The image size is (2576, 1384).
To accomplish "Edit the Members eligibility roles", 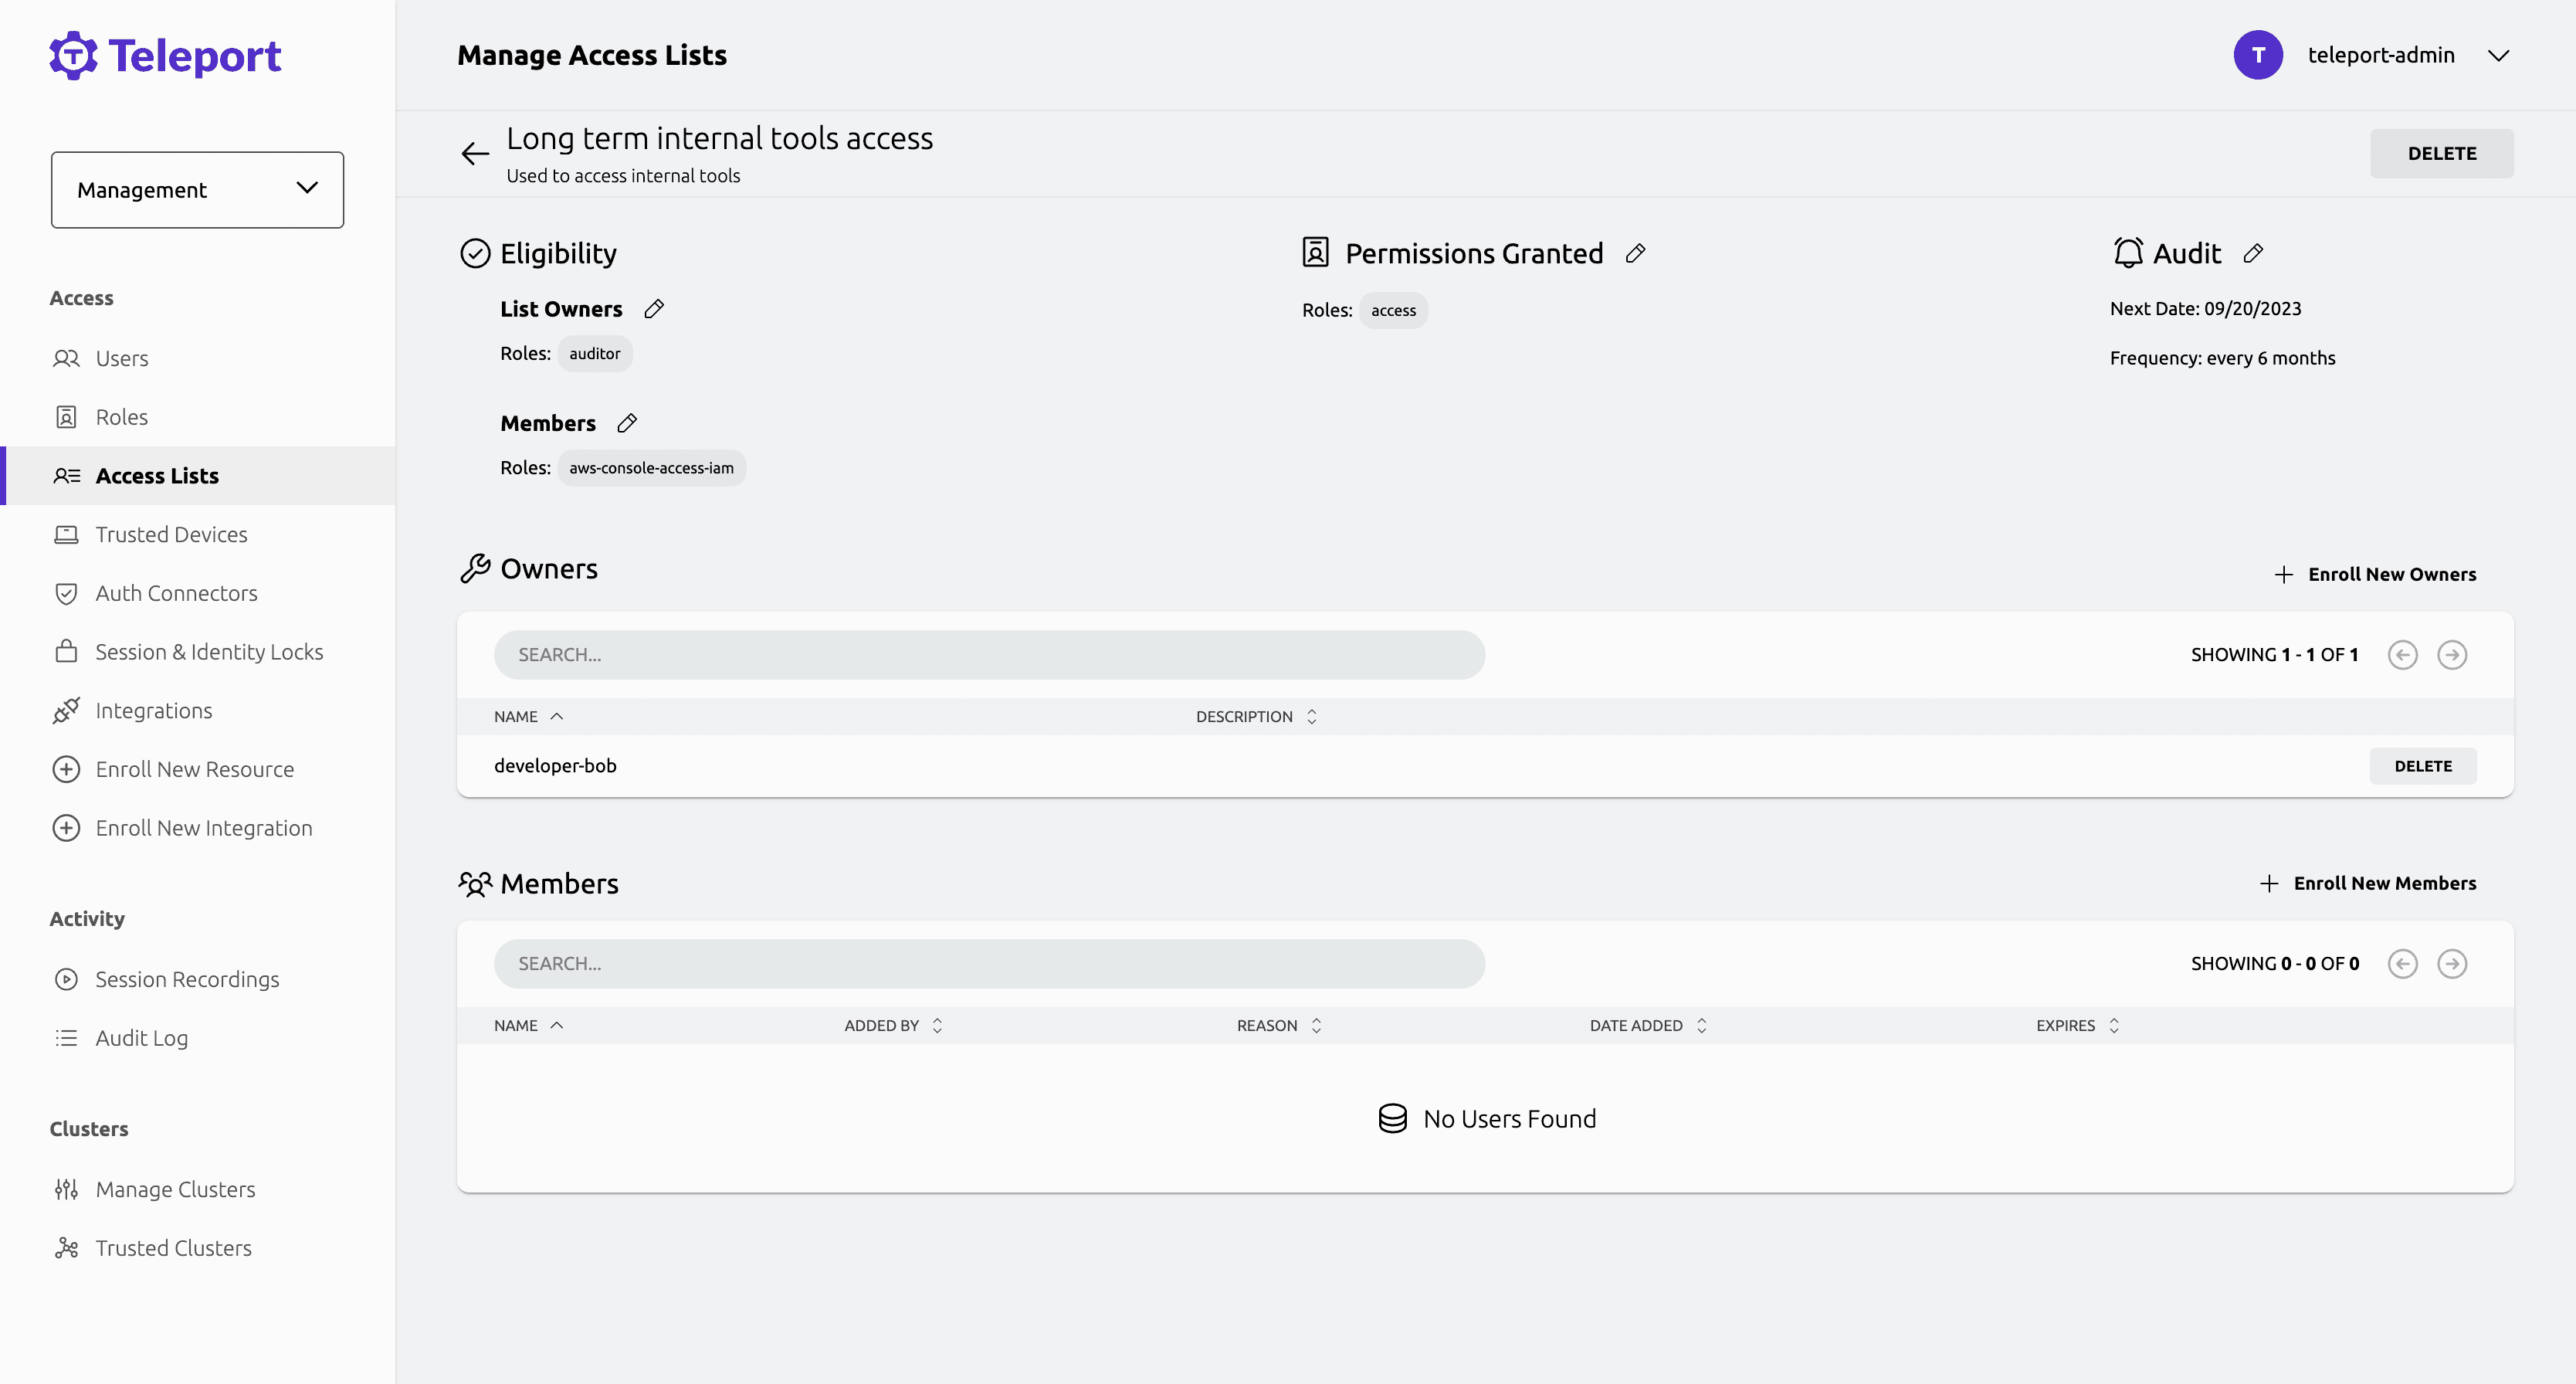I will 627,423.
